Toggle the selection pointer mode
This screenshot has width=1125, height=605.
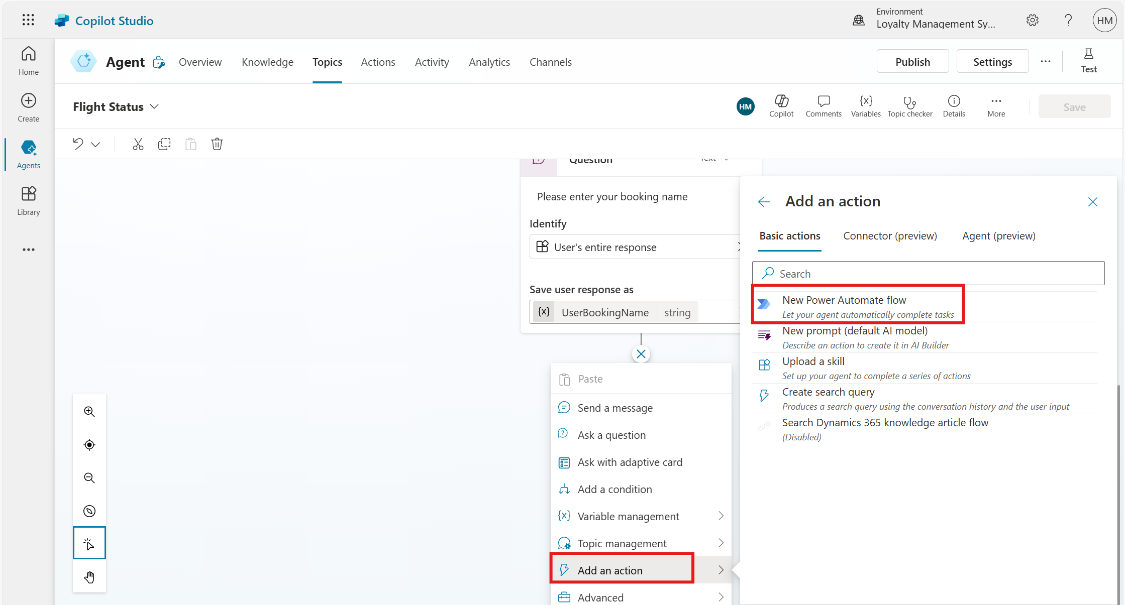(89, 544)
